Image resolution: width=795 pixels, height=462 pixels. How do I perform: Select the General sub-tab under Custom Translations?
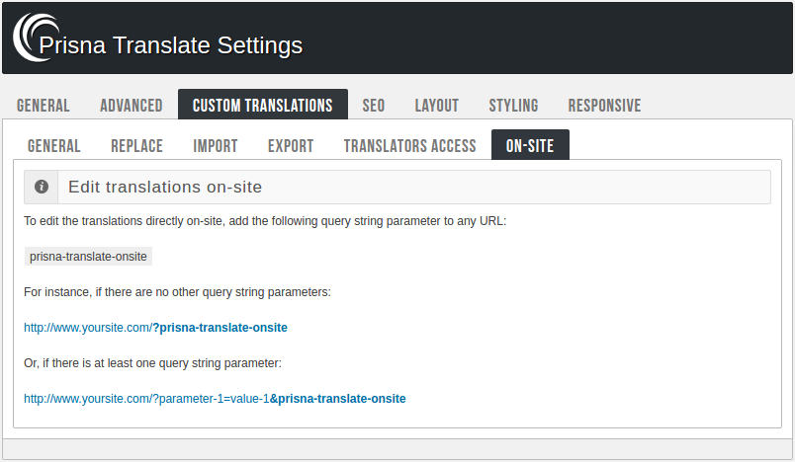point(54,146)
